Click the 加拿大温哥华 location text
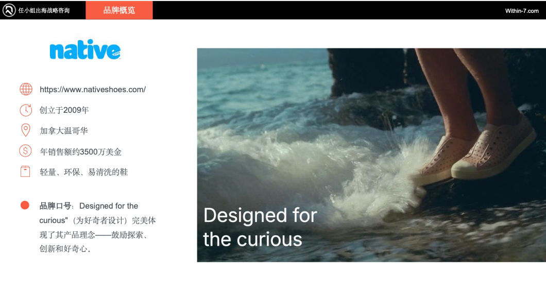 click(64, 131)
